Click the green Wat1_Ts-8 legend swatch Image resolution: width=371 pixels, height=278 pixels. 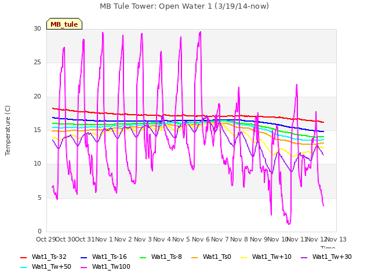[143, 257]
